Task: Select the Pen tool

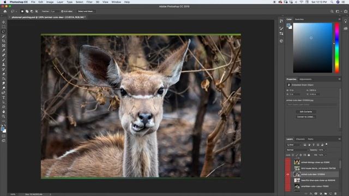Action: pyautogui.click(x=4, y=93)
